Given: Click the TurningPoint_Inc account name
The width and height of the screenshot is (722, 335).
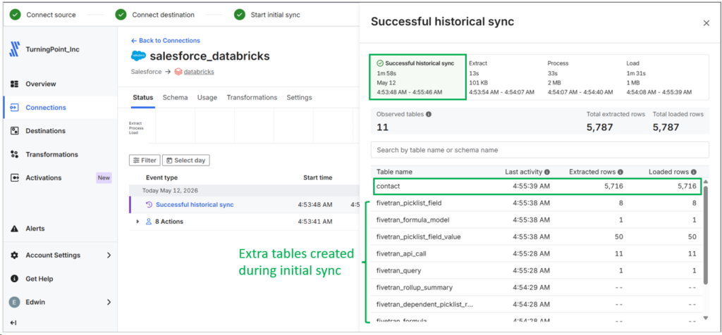Looking at the screenshot, I should [x=52, y=49].
